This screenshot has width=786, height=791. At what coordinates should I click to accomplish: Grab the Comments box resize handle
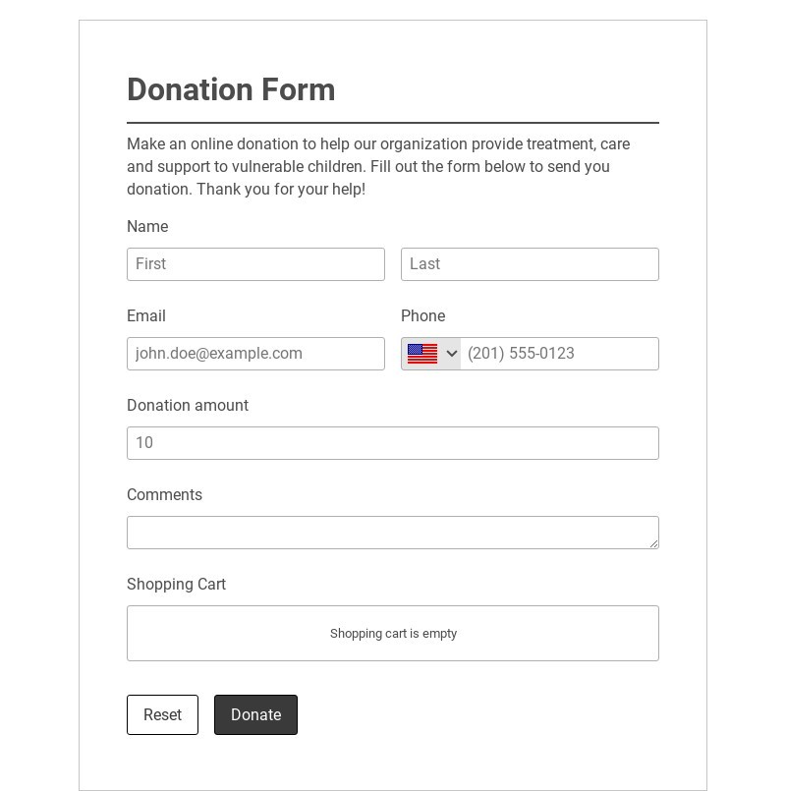pyautogui.click(x=653, y=543)
